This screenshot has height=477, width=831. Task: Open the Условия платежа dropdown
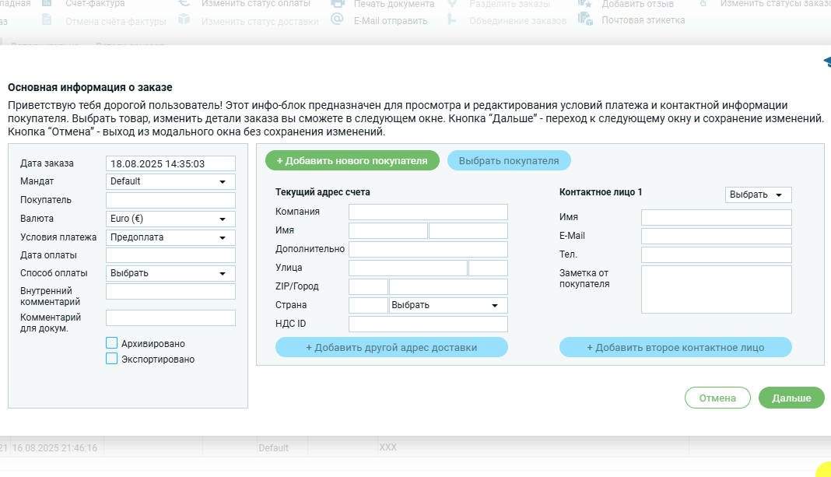coord(170,237)
